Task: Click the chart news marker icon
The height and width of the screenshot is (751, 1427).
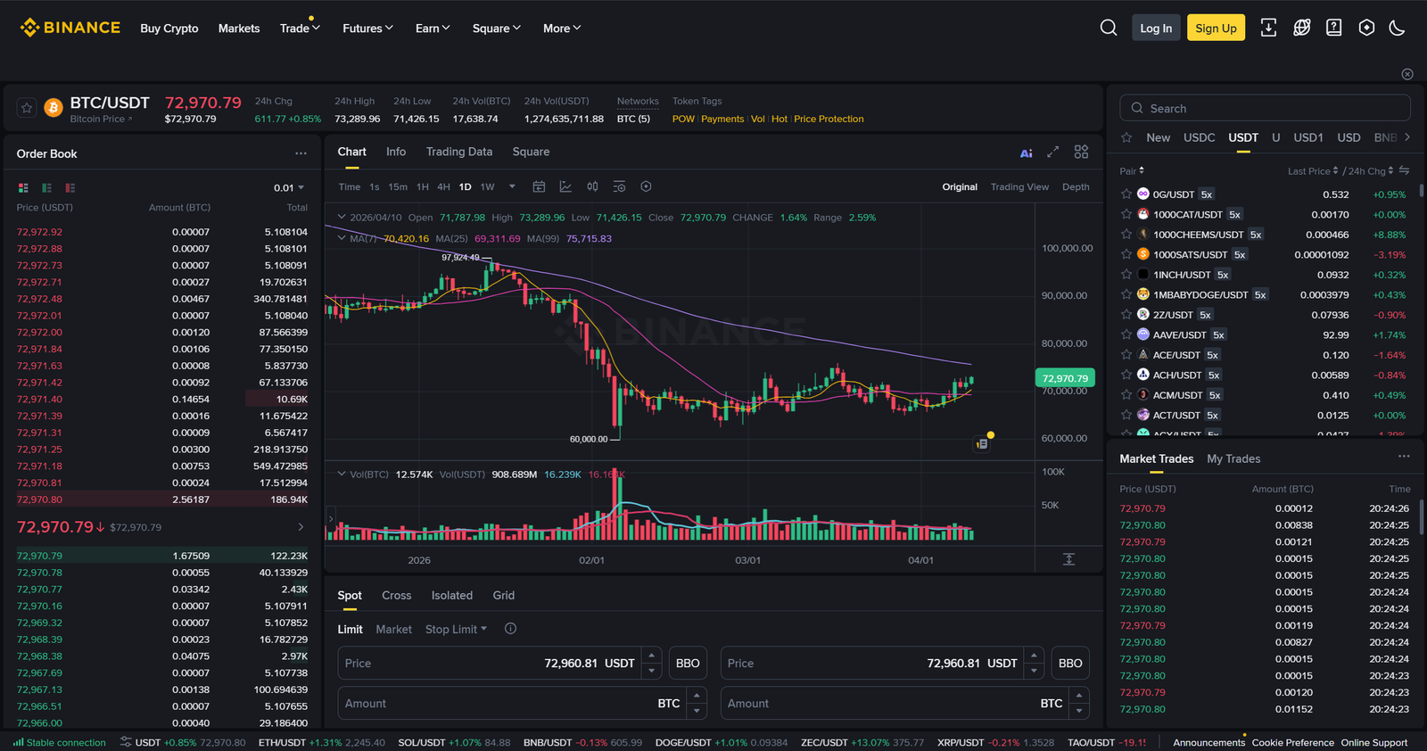Action: (982, 443)
